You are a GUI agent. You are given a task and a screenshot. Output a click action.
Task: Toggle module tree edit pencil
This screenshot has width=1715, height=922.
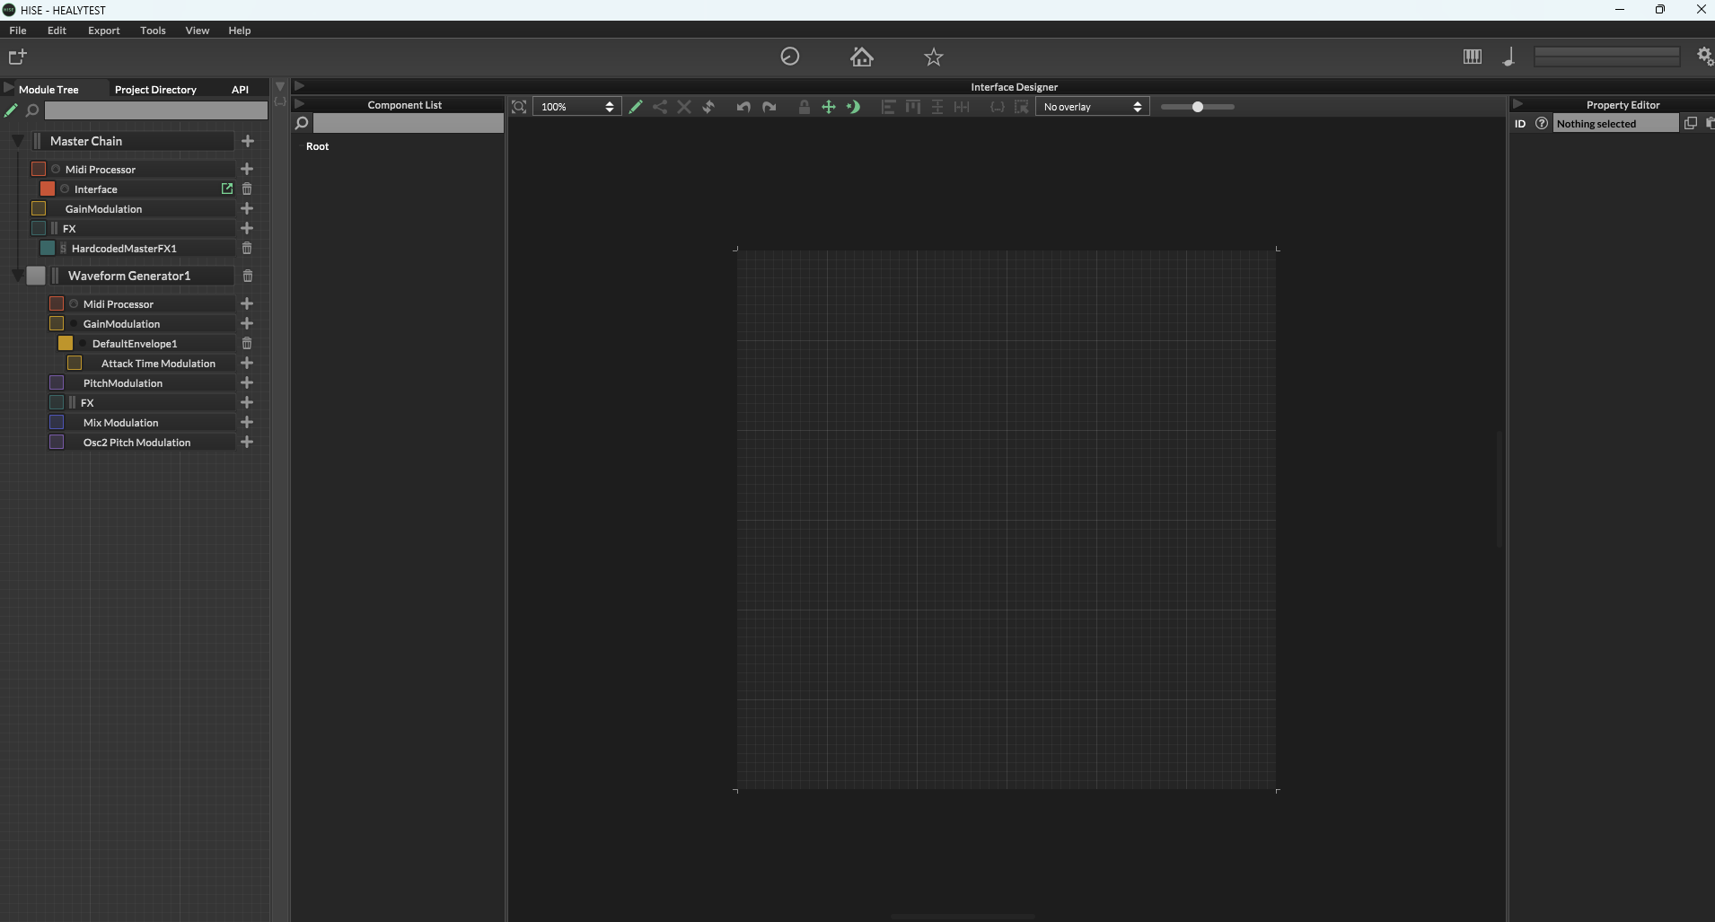[x=11, y=110]
